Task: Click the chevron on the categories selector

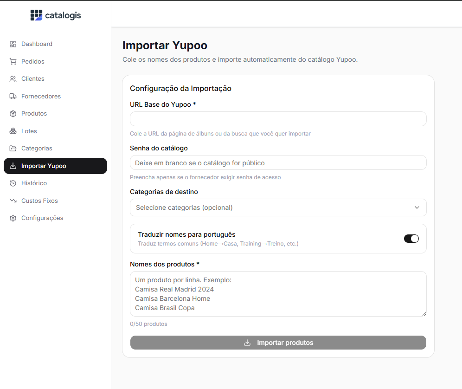Action: click(417, 207)
